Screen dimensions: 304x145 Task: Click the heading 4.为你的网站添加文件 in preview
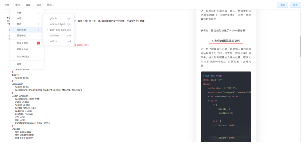click(226, 41)
